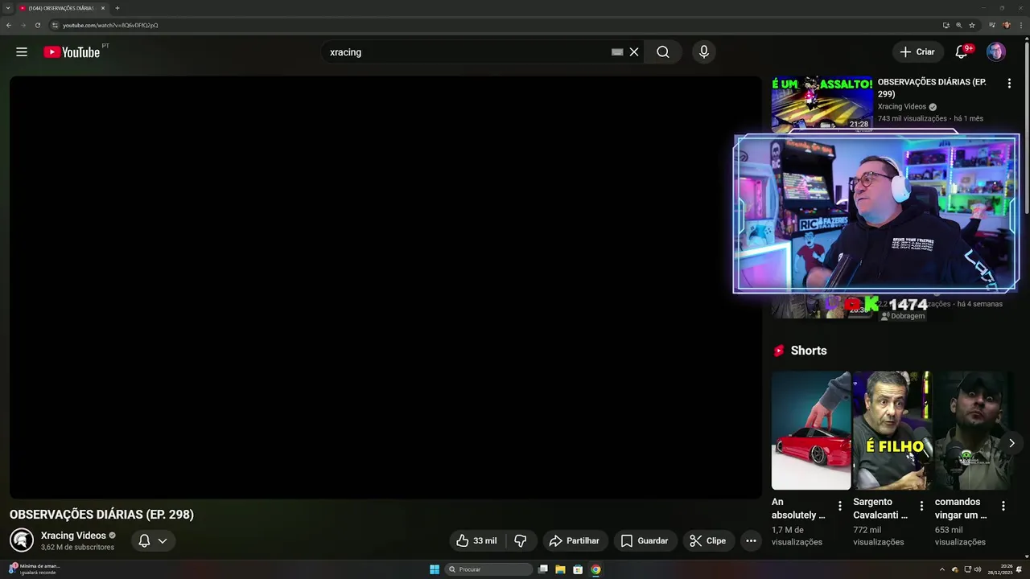Screen dimensions: 1030x579
Task: Open Task View on taskbar
Action: pyautogui.click(x=543, y=569)
